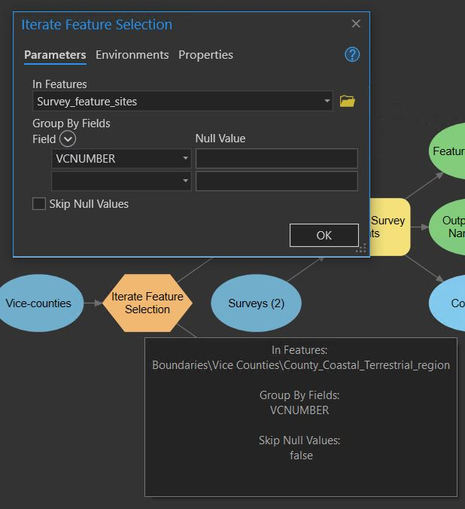
Task: Confirm with the OK button
Action: (x=324, y=235)
